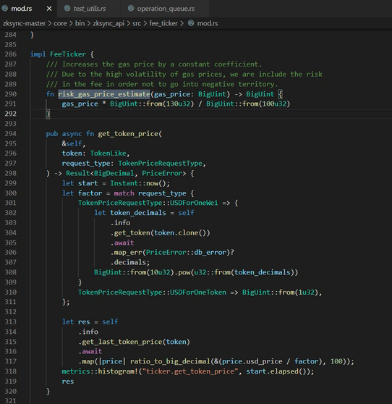The width and height of the screenshot is (392, 404).
Task: Click the Rust icon on mod.rs tab
Action: pyautogui.click(x=4, y=8)
